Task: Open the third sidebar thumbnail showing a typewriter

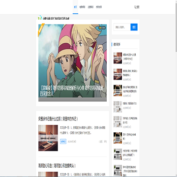Action: (x=118, y=90)
